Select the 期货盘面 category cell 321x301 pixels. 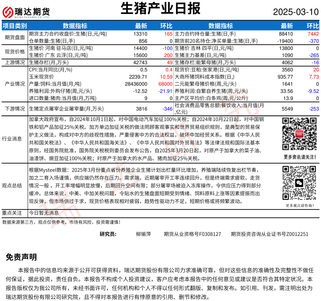coord(15,38)
